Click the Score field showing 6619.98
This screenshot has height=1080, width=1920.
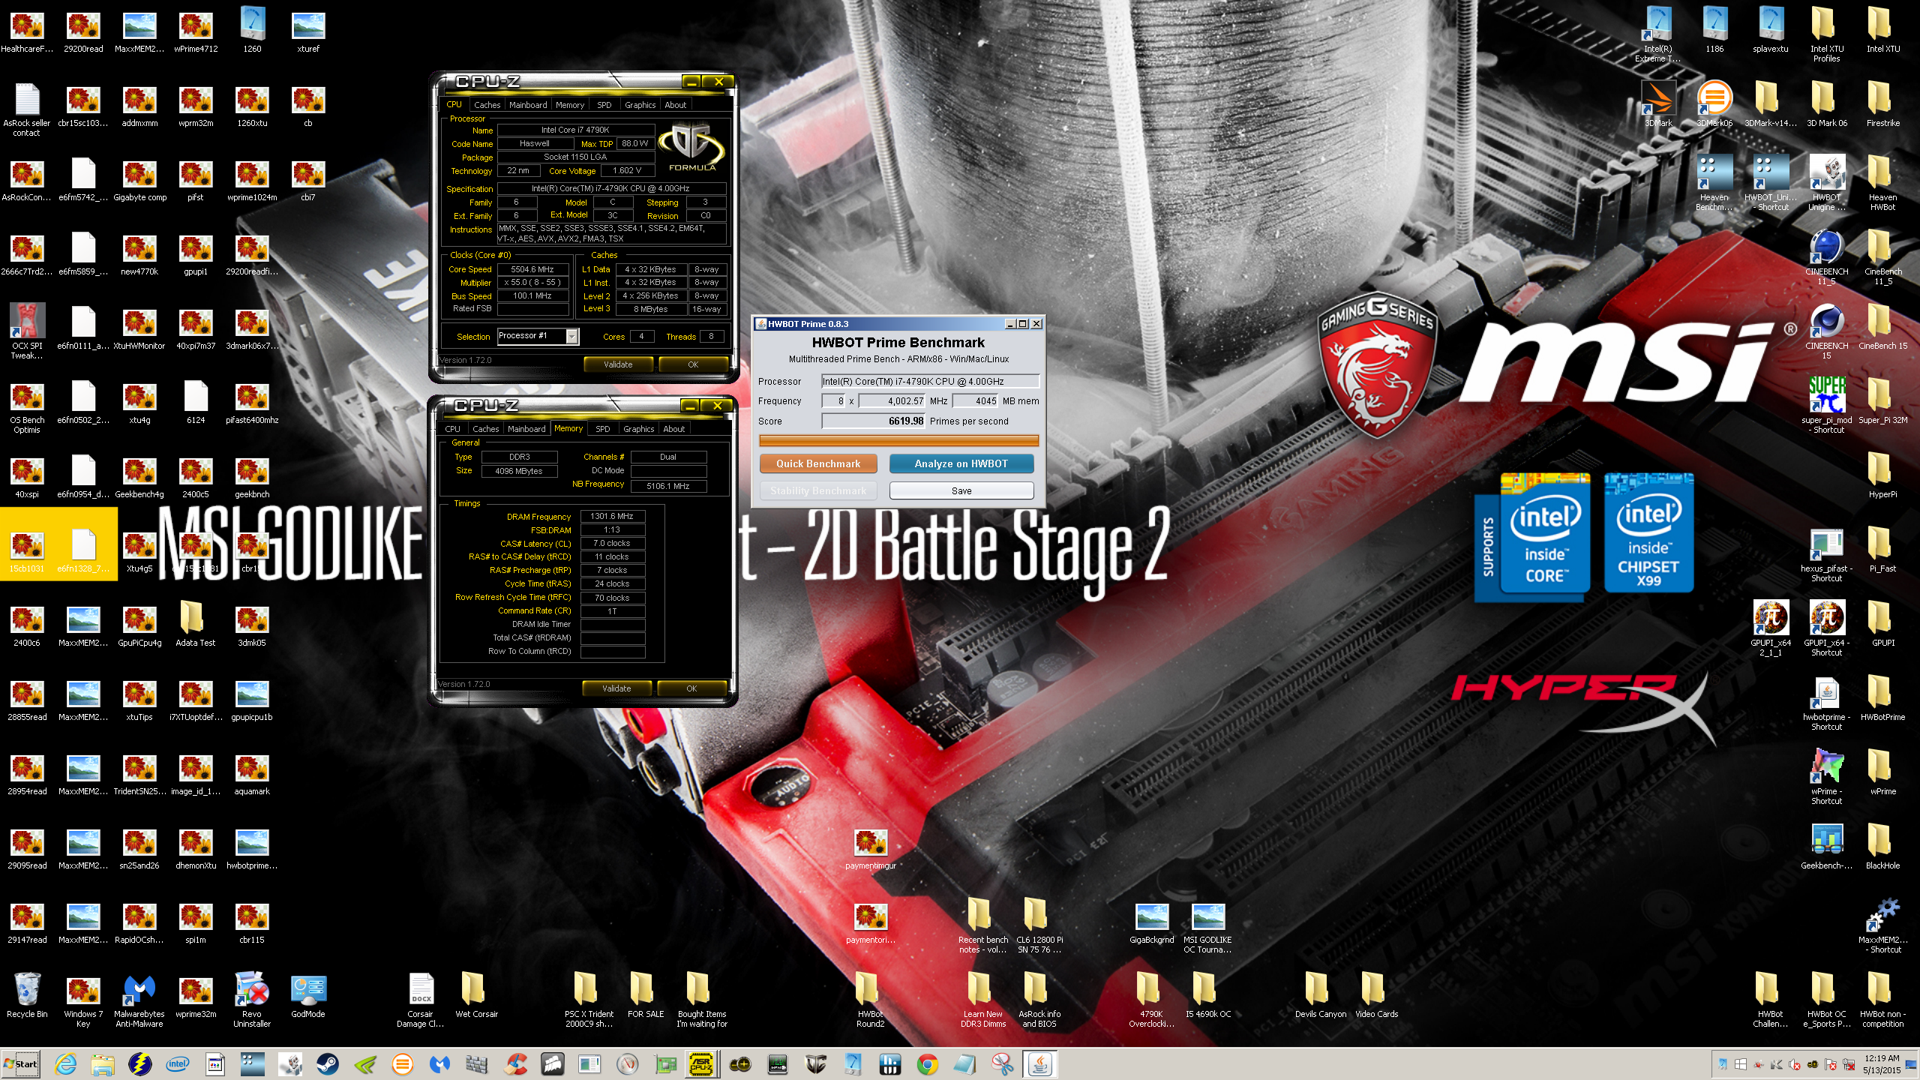coord(874,421)
